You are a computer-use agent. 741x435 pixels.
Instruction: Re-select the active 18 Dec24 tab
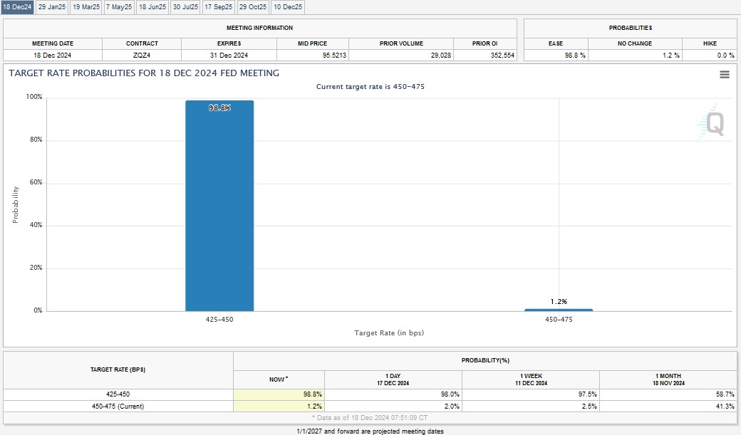point(16,6)
